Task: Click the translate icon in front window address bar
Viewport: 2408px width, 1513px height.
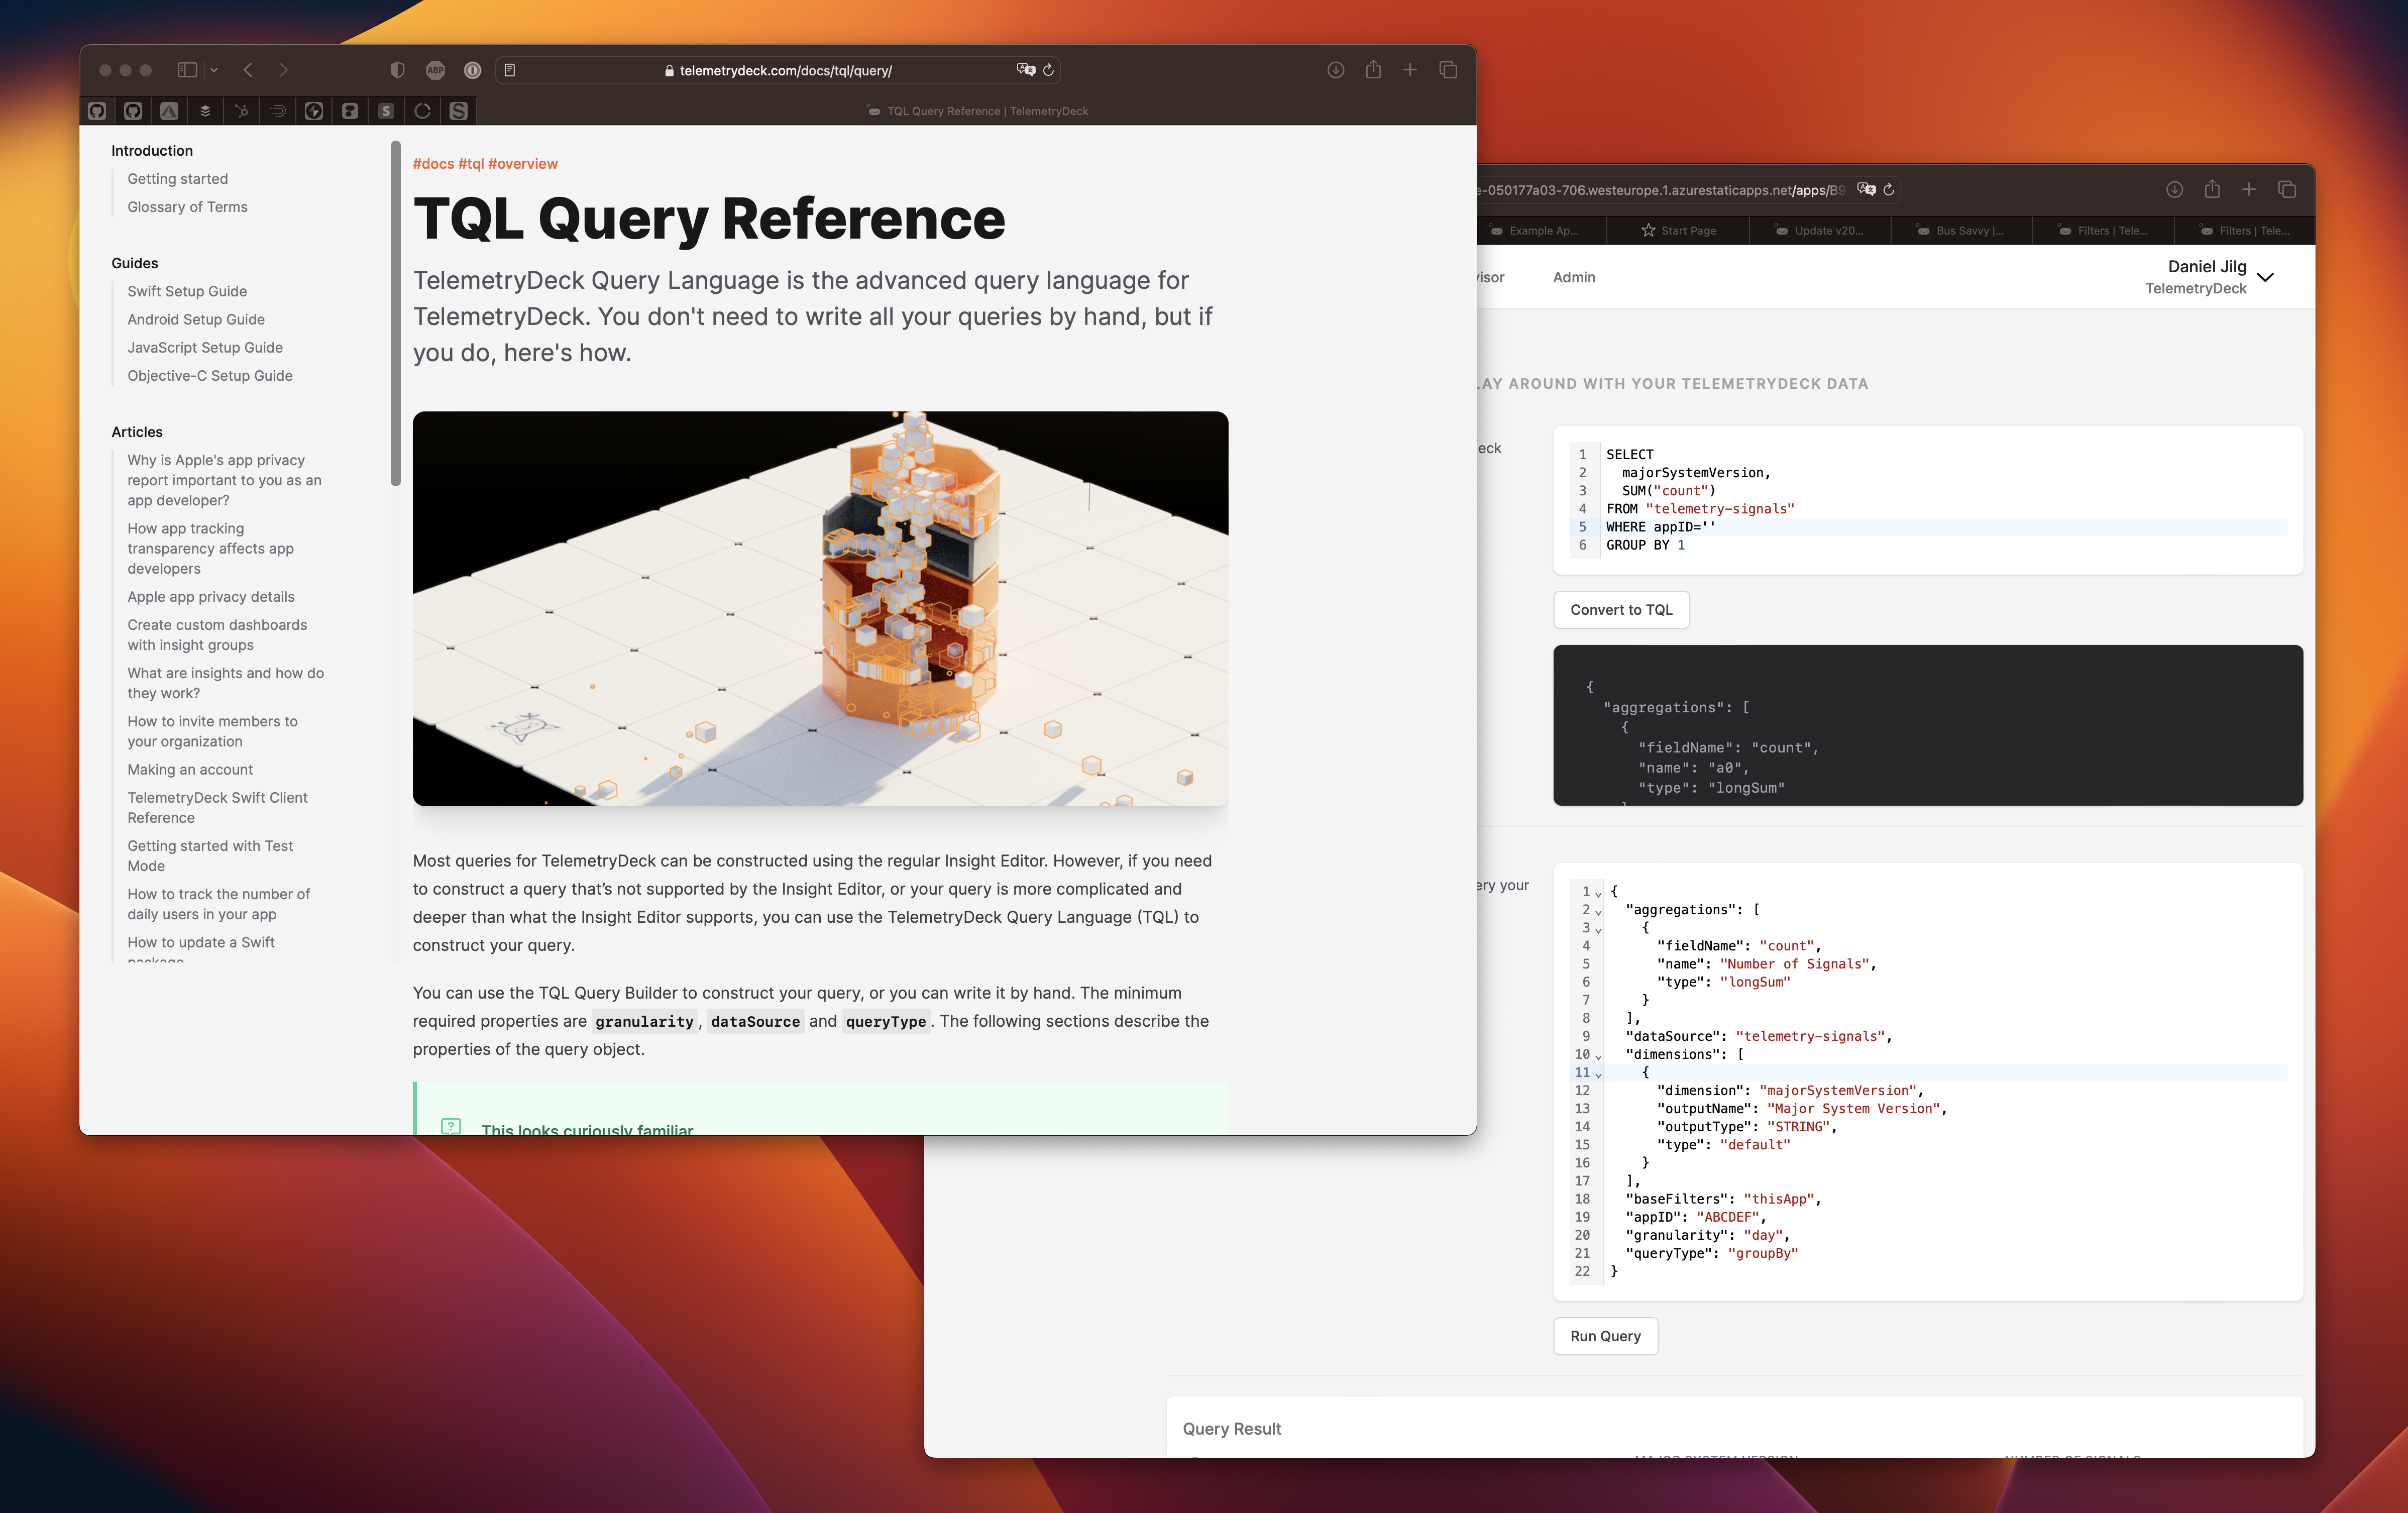Action: pyautogui.click(x=1025, y=70)
